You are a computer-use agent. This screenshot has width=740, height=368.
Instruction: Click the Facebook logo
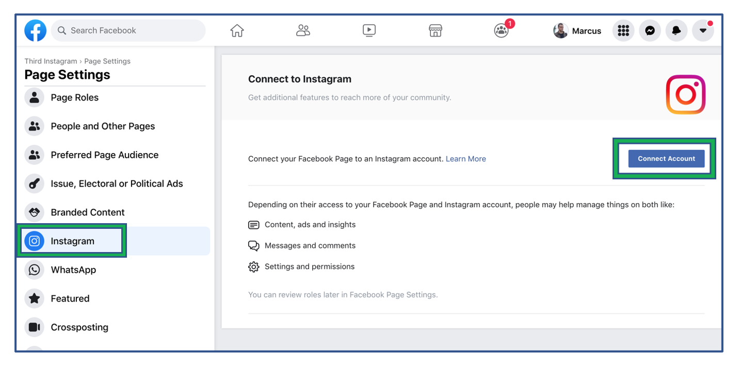coord(35,30)
